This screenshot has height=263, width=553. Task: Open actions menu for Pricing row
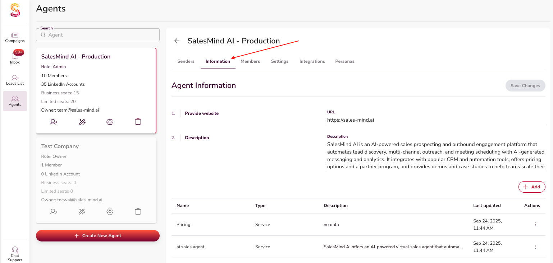tap(535, 225)
